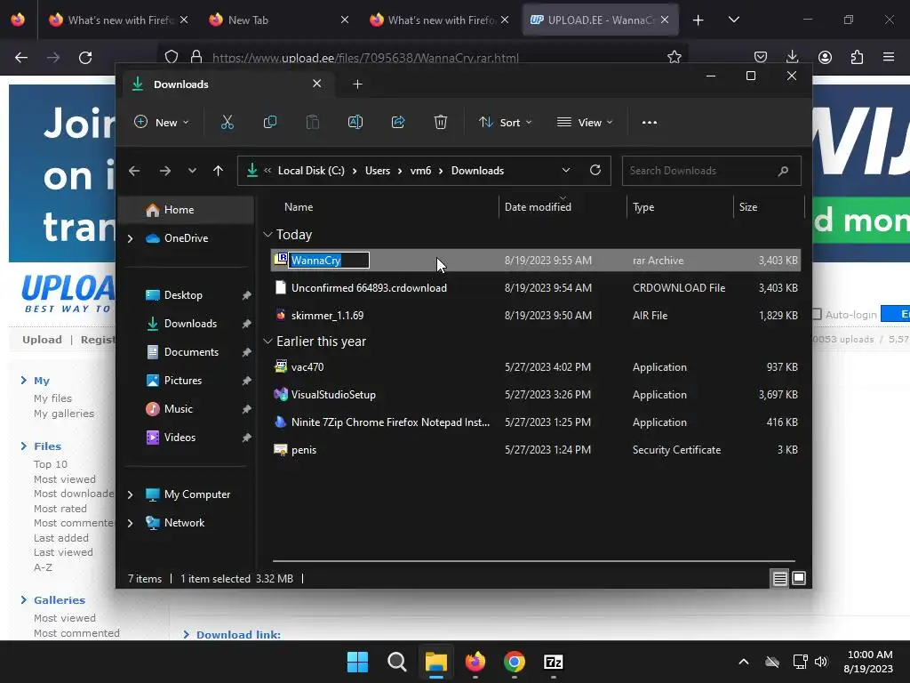Viewport: 910px width, 683px height.
Task: Show hidden system tray icons
Action: (x=744, y=662)
